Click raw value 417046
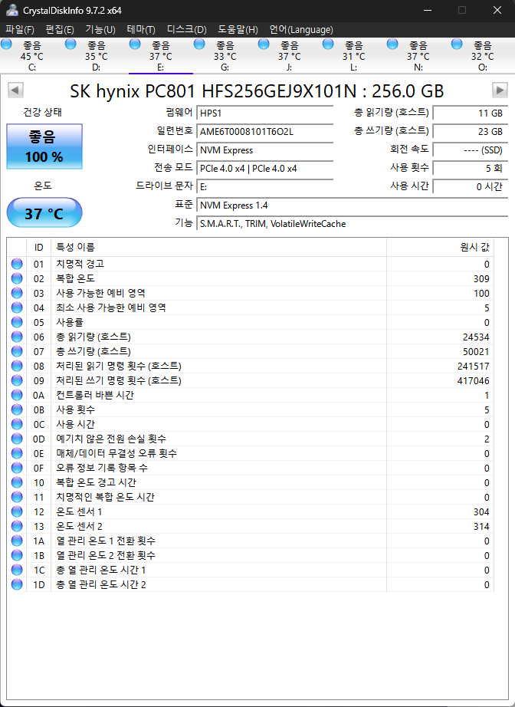 pyautogui.click(x=473, y=381)
